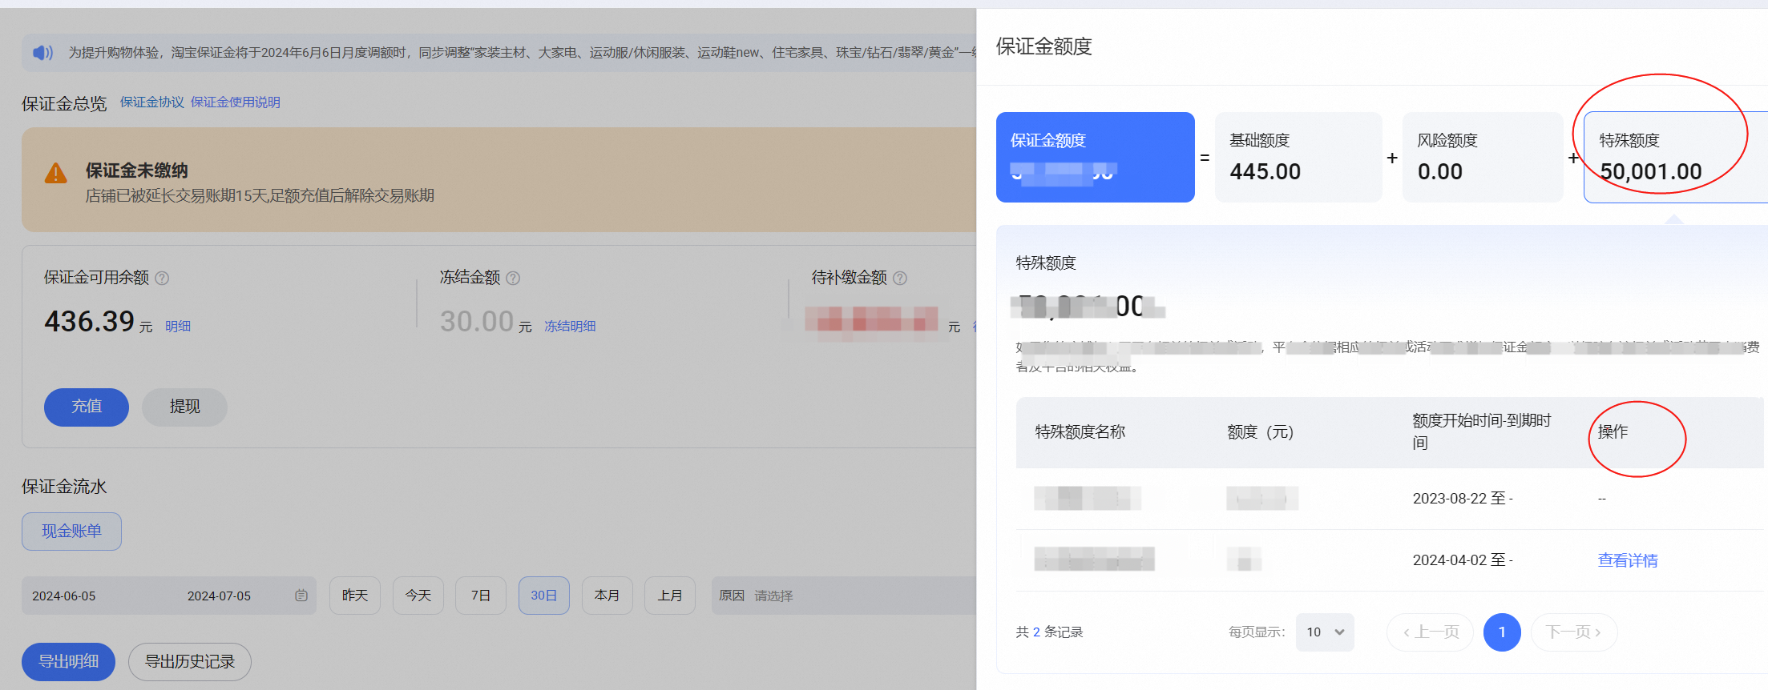
Task: Open the per-page count dropdown showing 10
Action: click(x=1325, y=632)
